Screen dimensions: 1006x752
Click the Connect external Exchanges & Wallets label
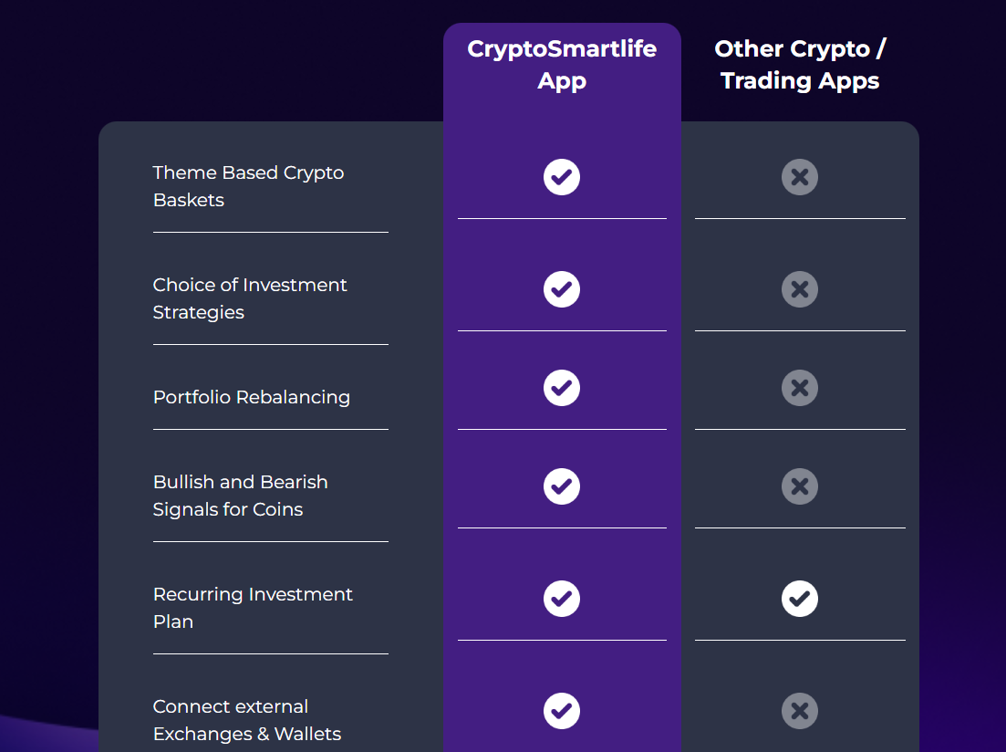pyautogui.click(x=247, y=720)
